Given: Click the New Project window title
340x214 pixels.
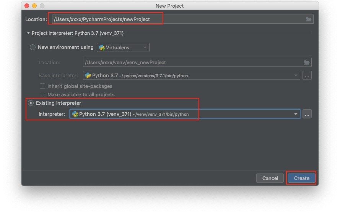Looking at the screenshot, I should pos(169,6).
